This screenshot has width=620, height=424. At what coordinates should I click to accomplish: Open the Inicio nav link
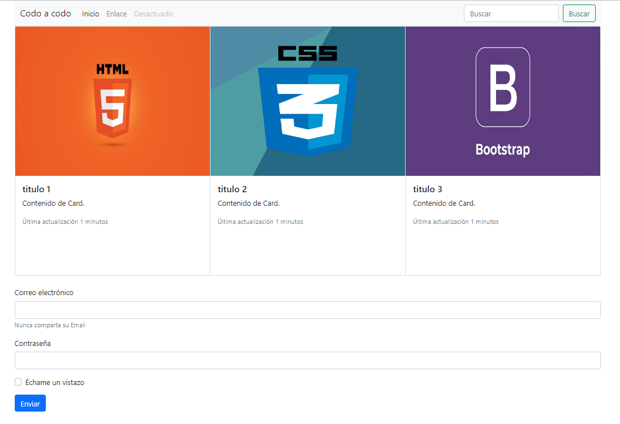pyautogui.click(x=91, y=14)
